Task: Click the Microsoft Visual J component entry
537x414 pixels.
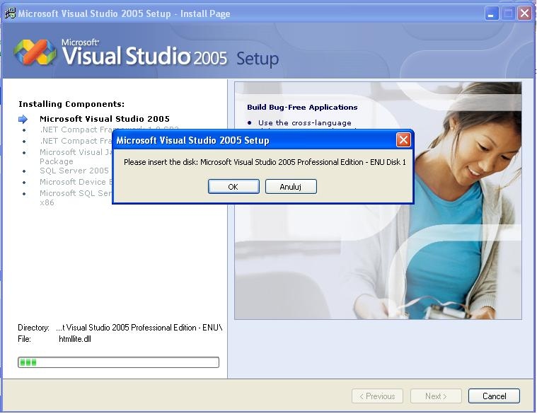Action: (76, 156)
